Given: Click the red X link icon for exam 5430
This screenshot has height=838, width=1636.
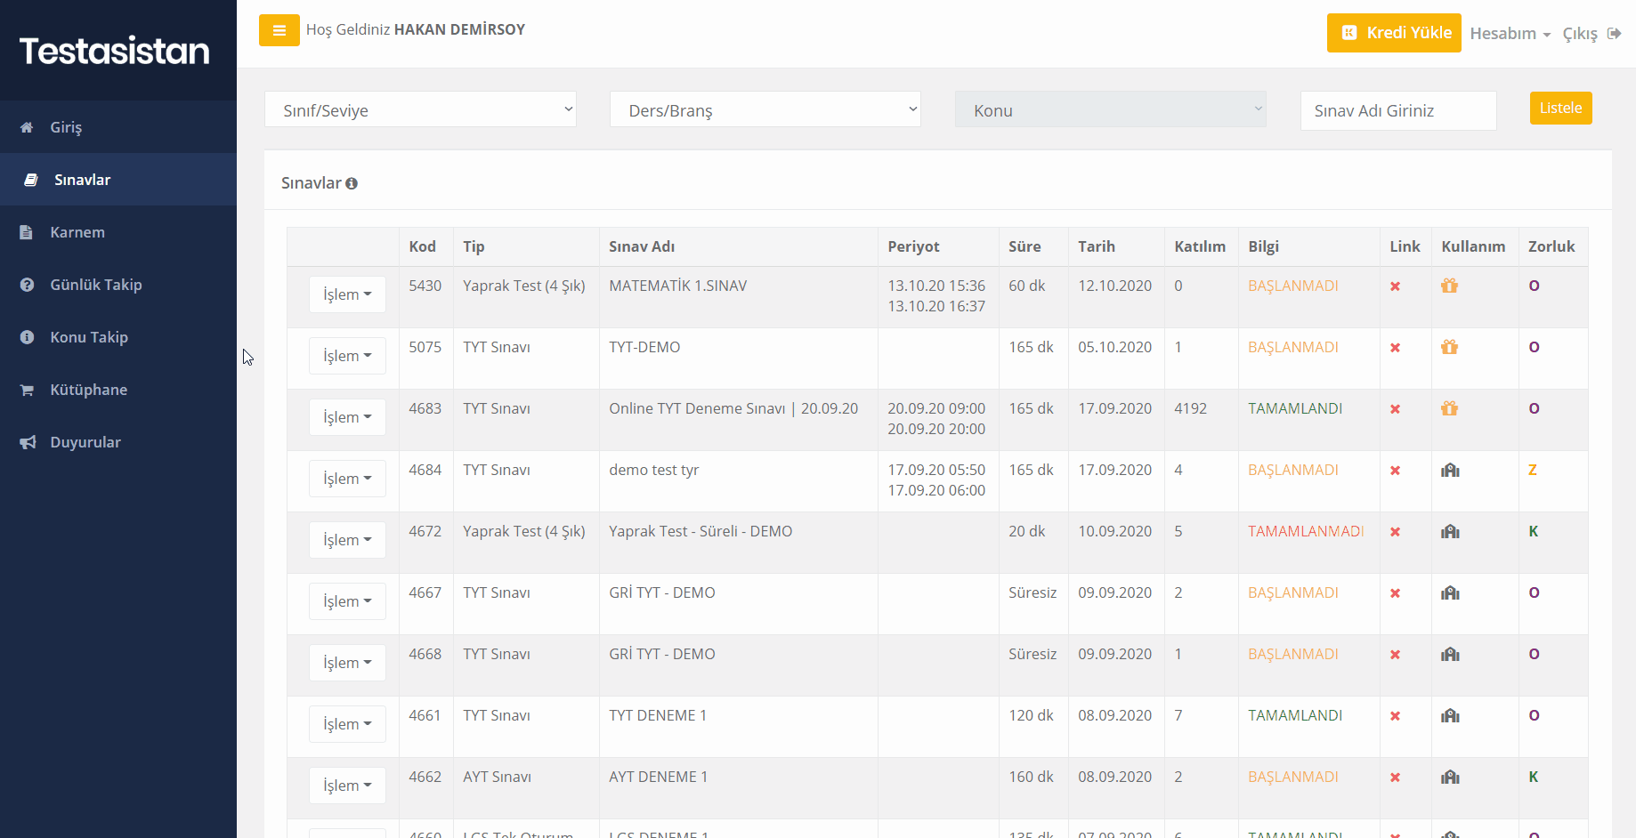Looking at the screenshot, I should click(x=1395, y=286).
